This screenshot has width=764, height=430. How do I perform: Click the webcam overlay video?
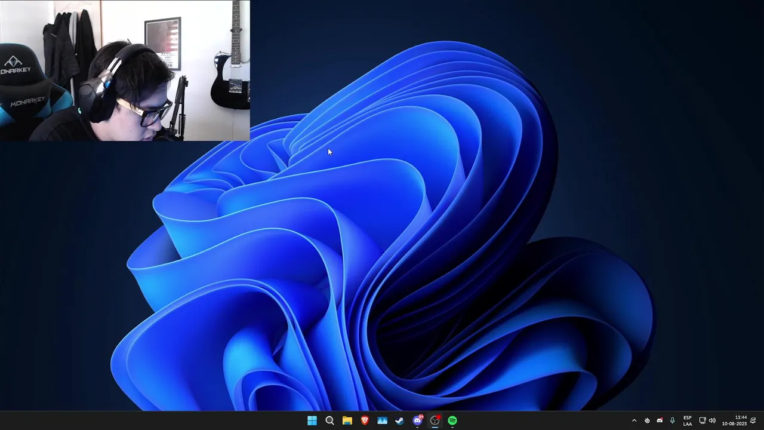[125, 70]
